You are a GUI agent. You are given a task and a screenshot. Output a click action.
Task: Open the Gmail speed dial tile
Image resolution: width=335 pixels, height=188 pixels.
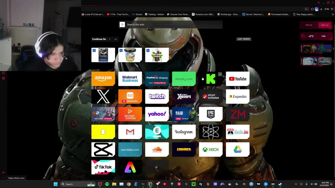point(130,132)
